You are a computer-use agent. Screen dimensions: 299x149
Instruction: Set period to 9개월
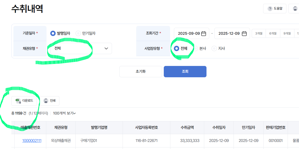point(287,33)
